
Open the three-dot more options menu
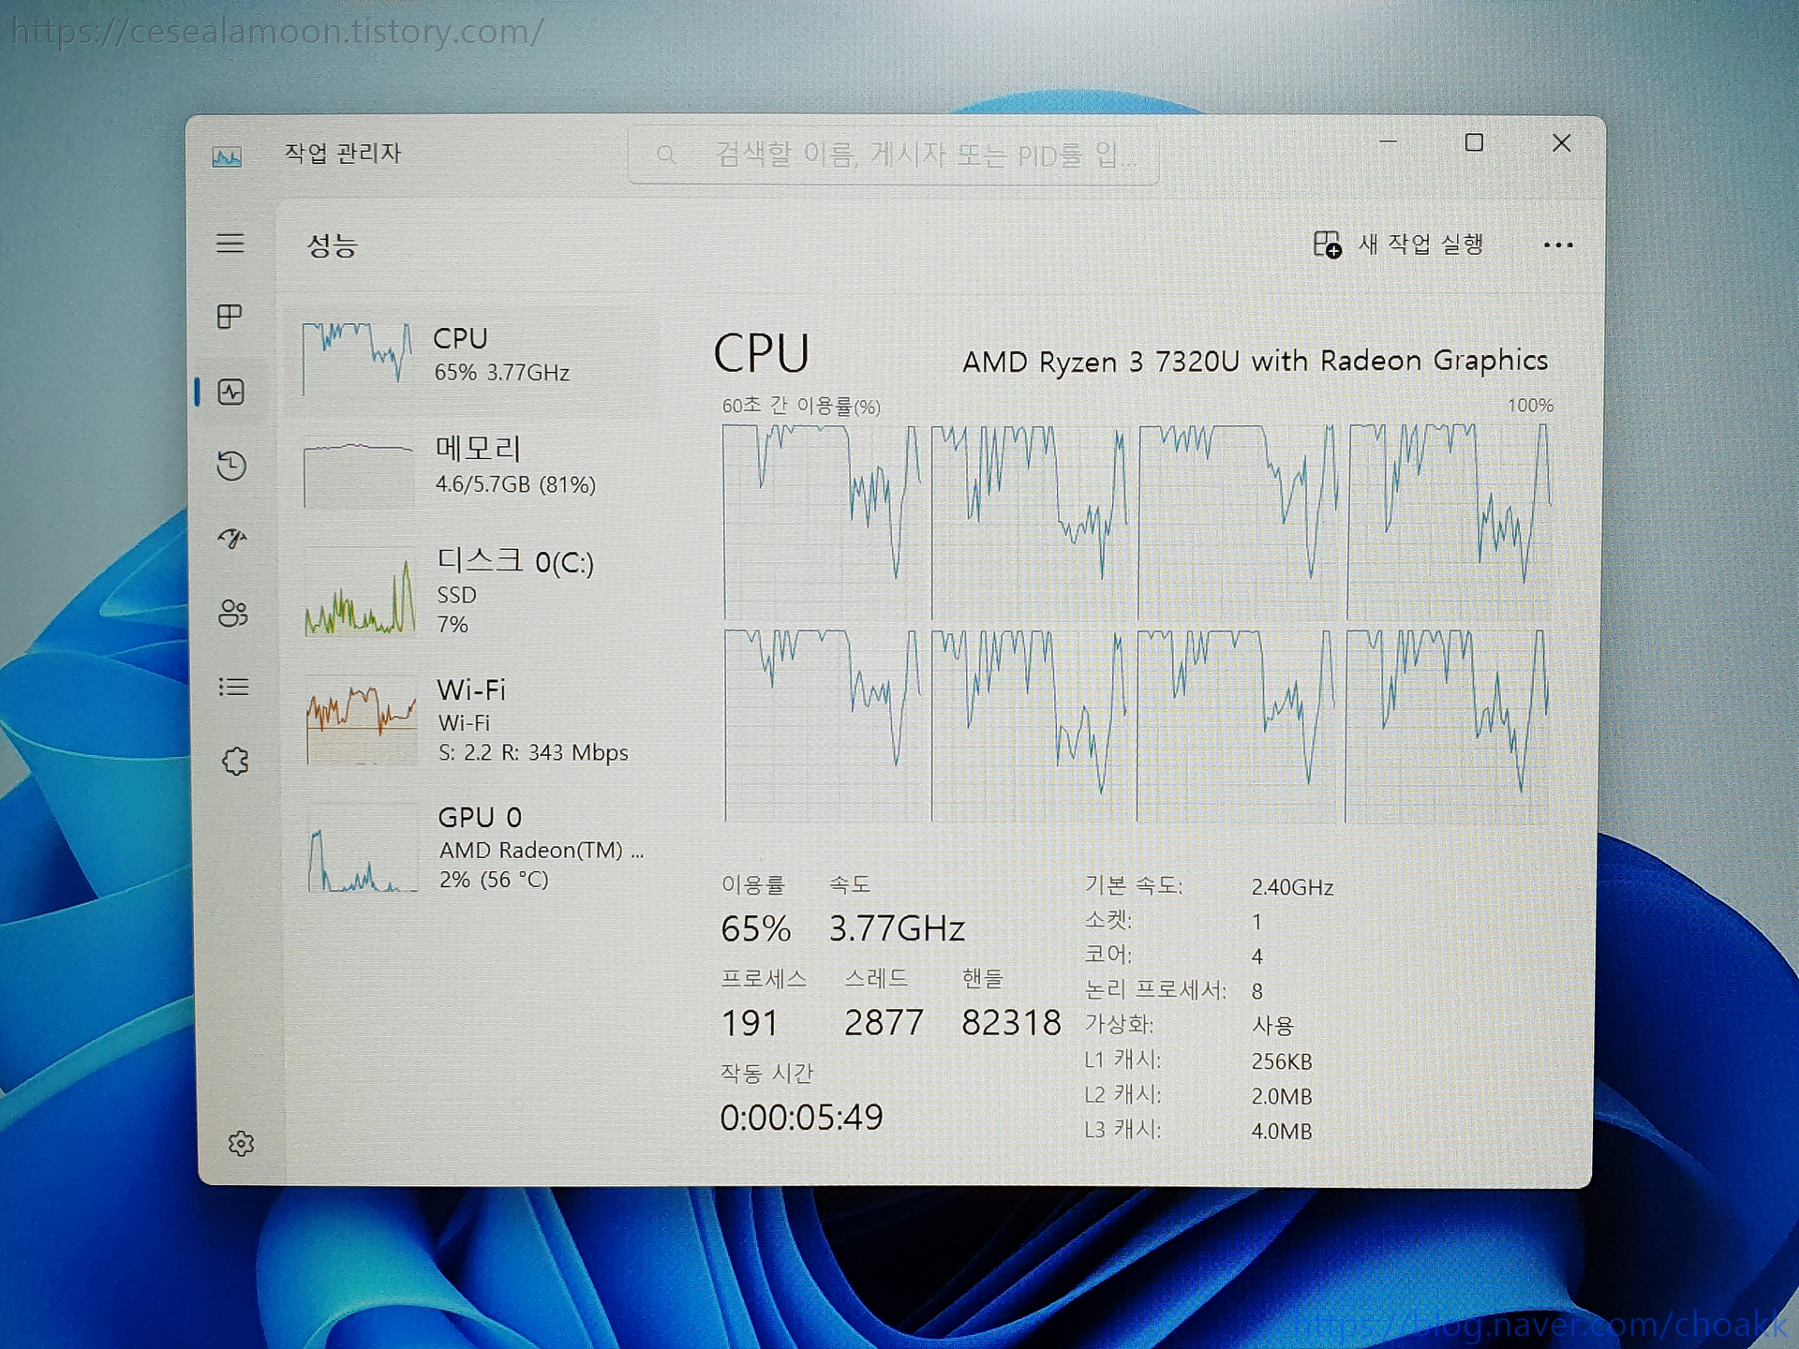click(1557, 245)
